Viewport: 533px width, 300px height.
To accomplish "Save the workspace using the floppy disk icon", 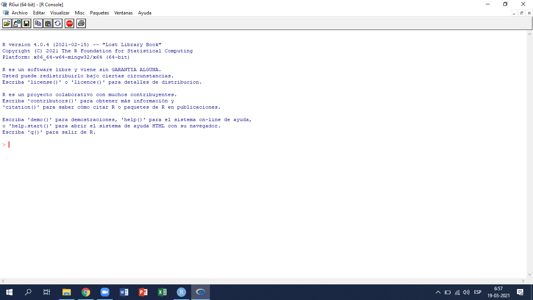I will (x=27, y=23).
